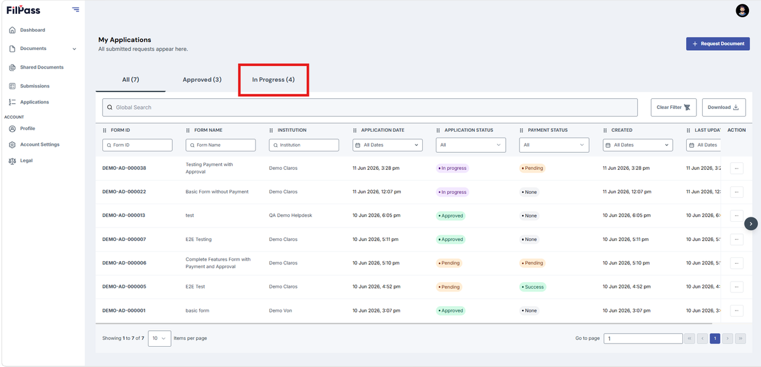Open action menu for DEMO-AD-000022
This screenshot has width=761, height=367.
click(x=736, y=192)
